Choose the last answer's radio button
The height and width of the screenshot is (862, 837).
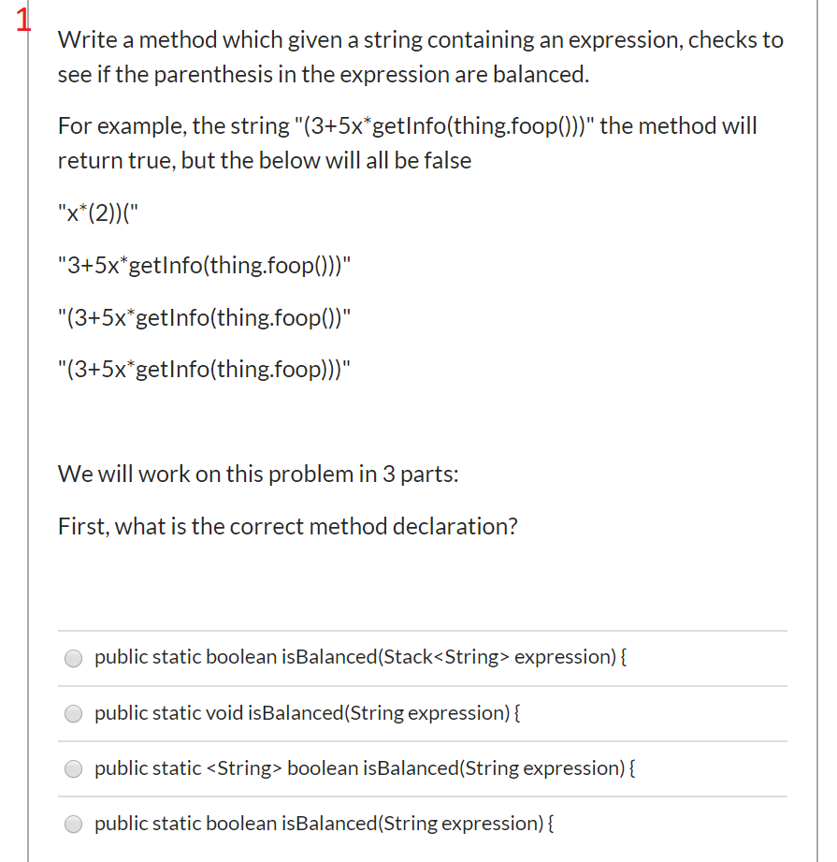73,824
